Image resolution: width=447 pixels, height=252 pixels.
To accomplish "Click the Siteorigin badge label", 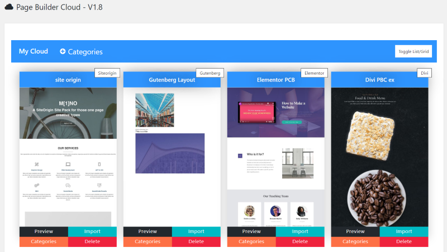I will click(x=107, y=73).
